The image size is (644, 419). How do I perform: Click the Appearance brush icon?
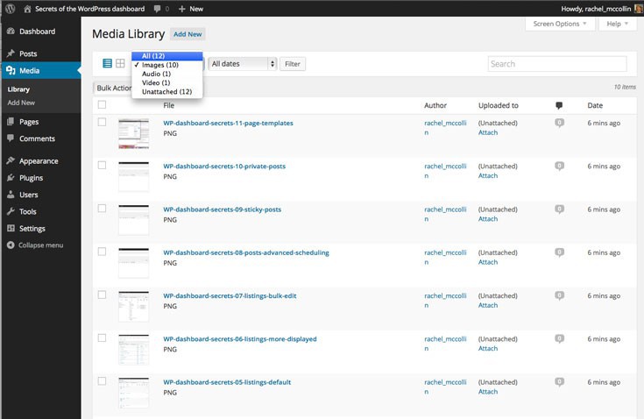click(x=11, y=160)
